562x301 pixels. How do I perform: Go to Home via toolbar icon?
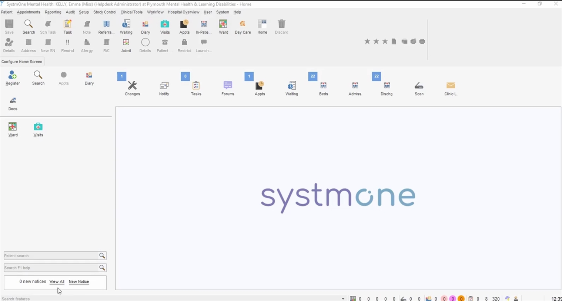coord(262,27)
